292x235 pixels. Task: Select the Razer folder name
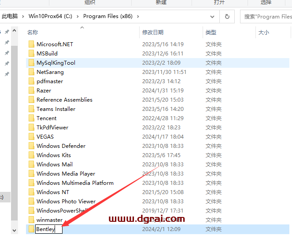coord(44,90)
